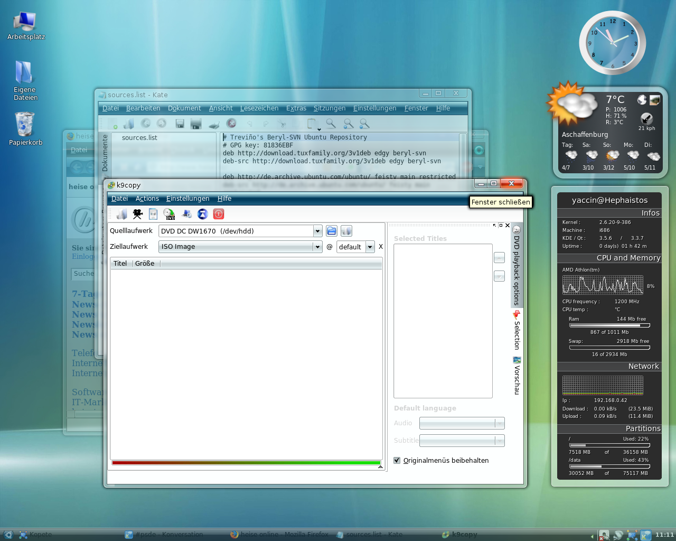
Task: Open Sitzungen menu in Kate
Action: 330,108
